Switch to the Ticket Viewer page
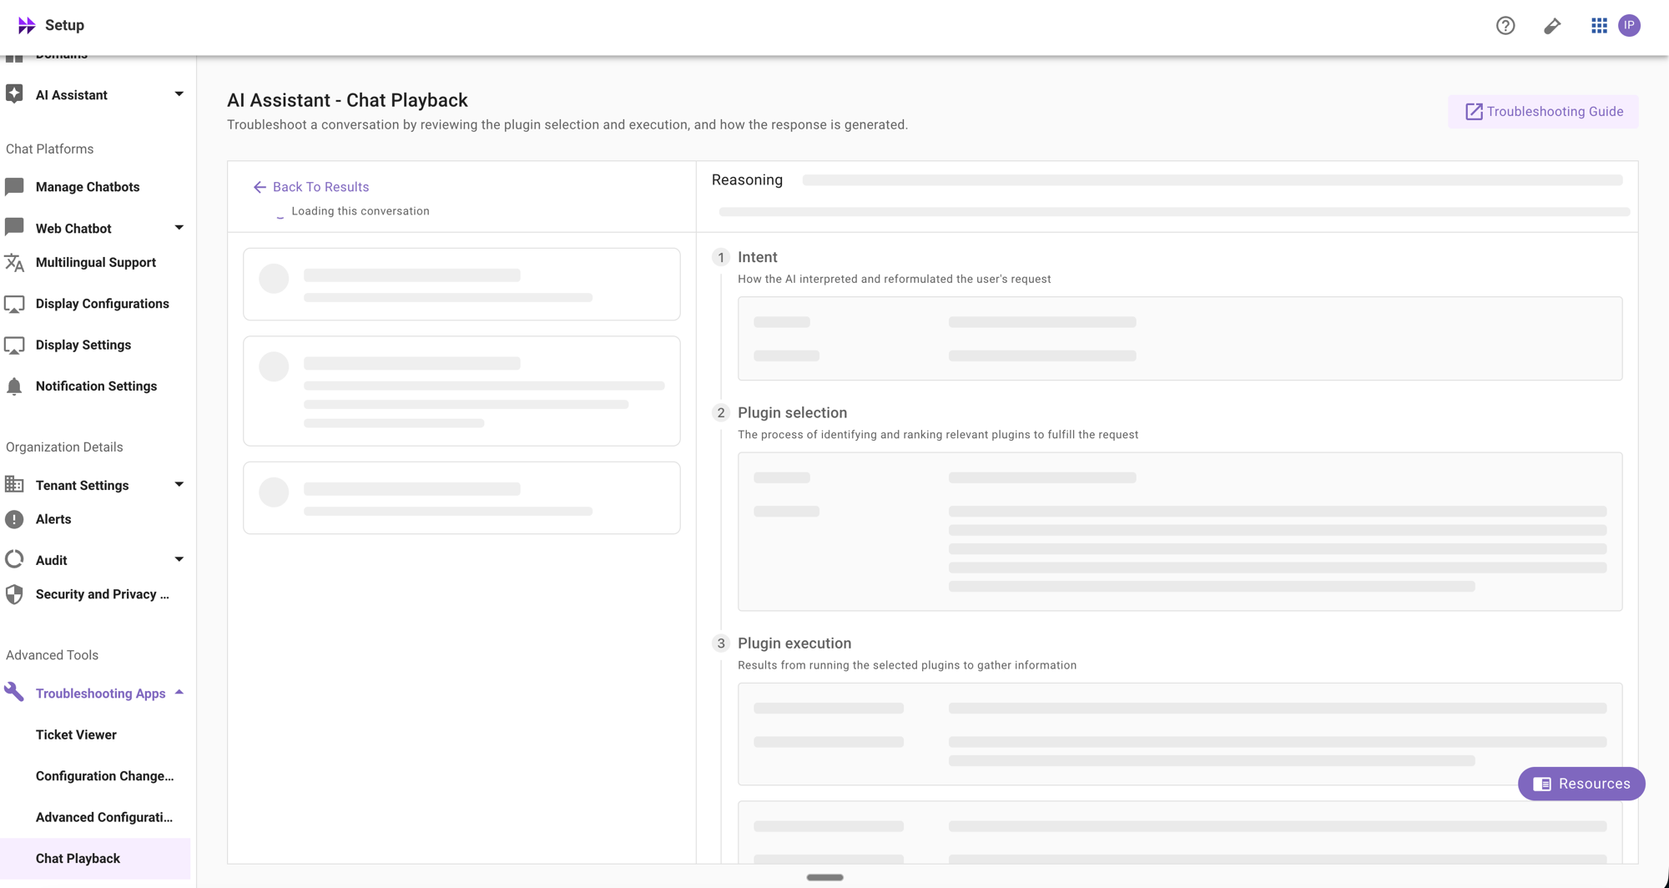 click(x=75, y=734)
